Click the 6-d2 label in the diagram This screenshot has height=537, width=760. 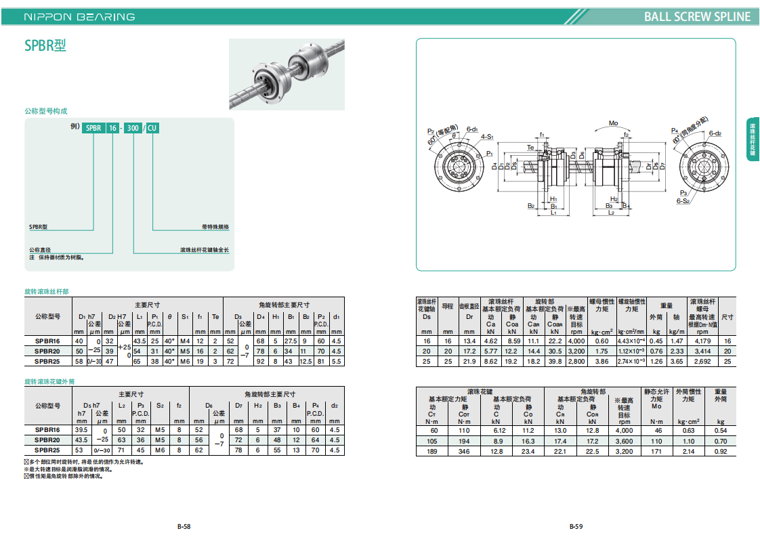[x=715, y=133]
